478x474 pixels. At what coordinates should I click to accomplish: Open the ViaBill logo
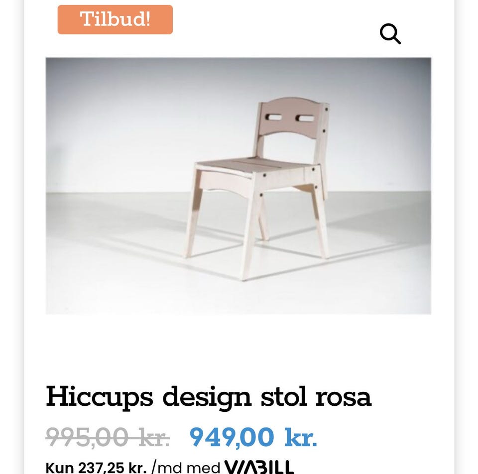coord(259,467)
